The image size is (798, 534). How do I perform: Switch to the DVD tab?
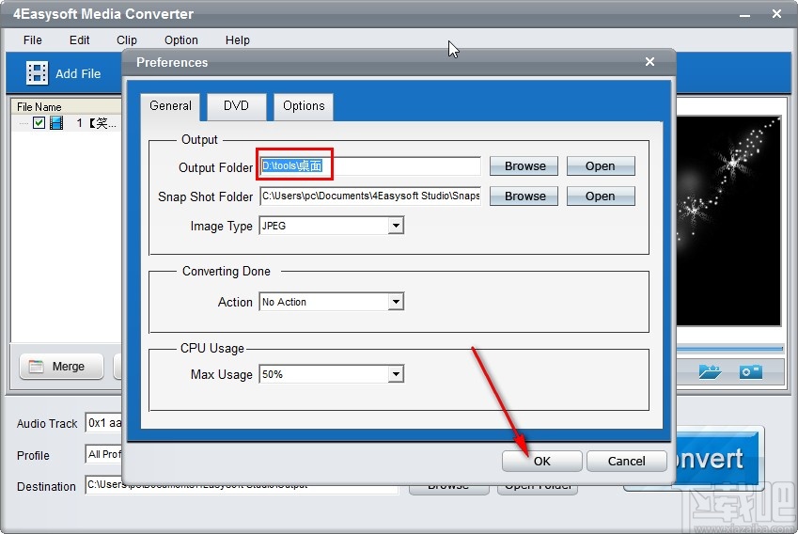pos(236,106)
